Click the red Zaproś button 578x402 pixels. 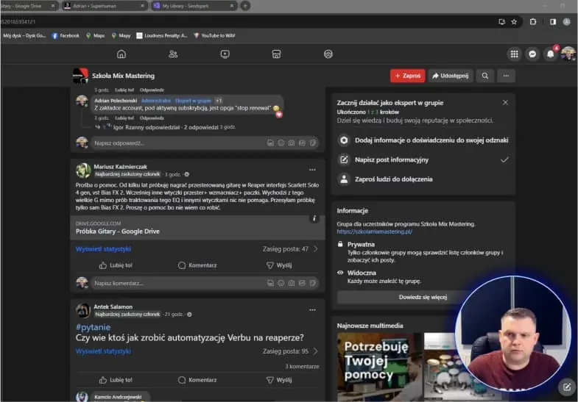point(408,76)
